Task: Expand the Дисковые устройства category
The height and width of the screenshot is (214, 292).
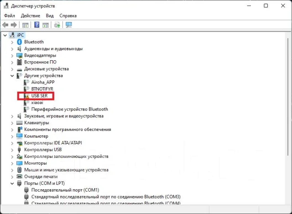Action: (x=12, y=69)
